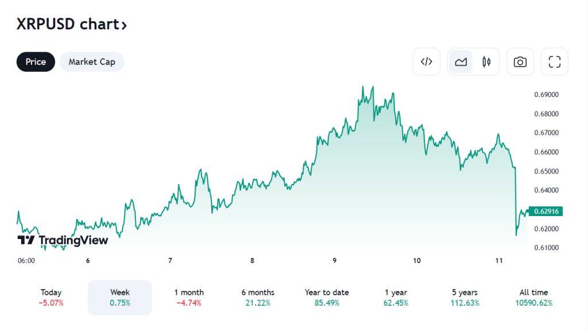
Task: Expand chart to fullscreen
Action: [554, 62]
